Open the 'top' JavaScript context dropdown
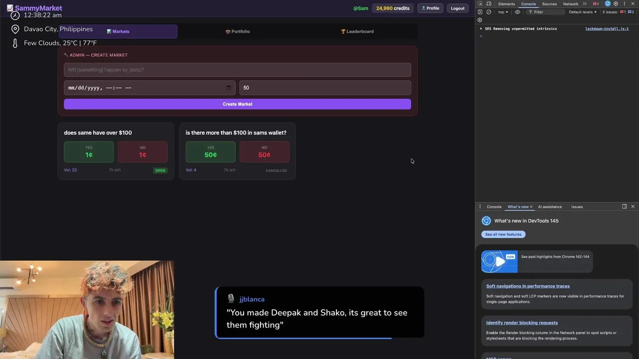This screenshot has width=639, height=359. [x=503, y=12]
